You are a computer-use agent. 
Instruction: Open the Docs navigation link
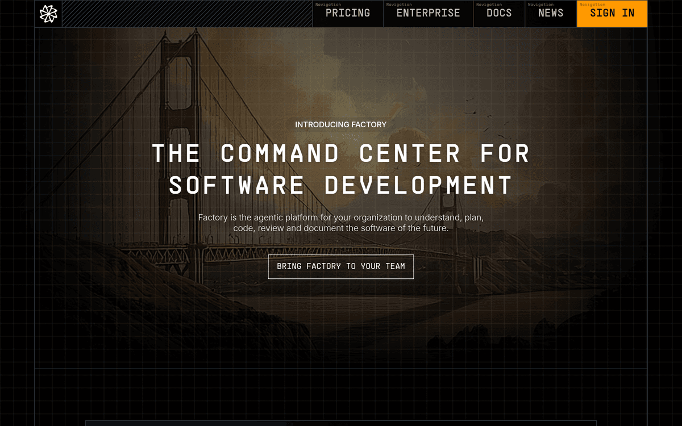click(x=499, y=13)
